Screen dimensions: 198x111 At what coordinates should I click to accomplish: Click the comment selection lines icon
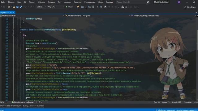coord(97,7)
